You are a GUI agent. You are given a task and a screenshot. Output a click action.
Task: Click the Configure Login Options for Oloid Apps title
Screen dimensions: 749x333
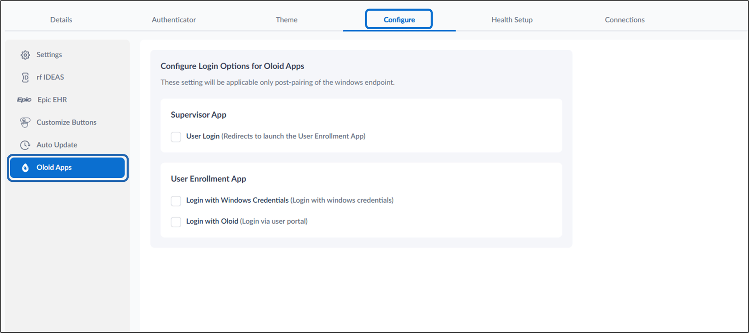tap(232, 66)
